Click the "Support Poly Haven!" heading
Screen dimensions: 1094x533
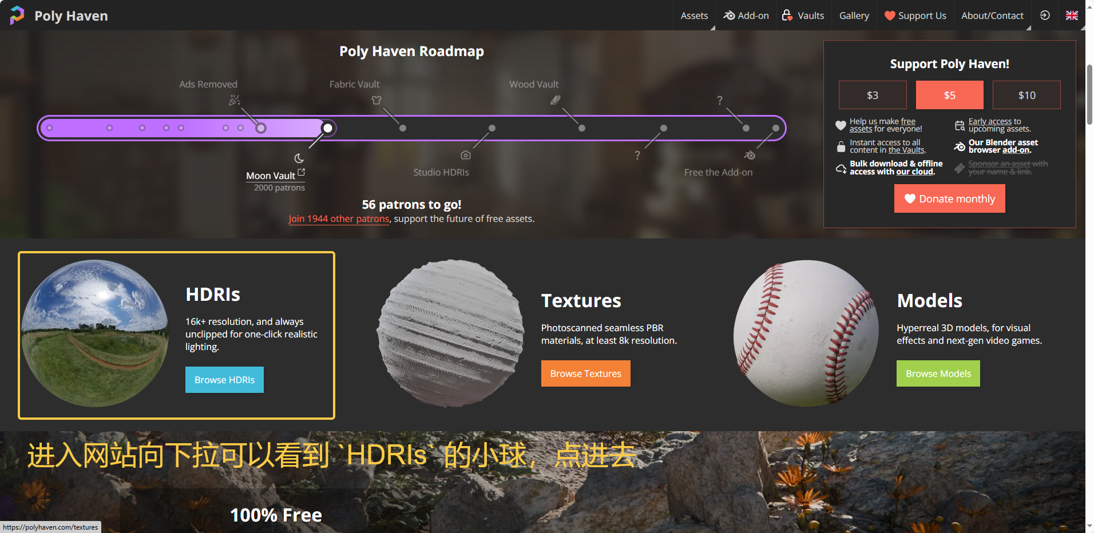coord(949,64)
